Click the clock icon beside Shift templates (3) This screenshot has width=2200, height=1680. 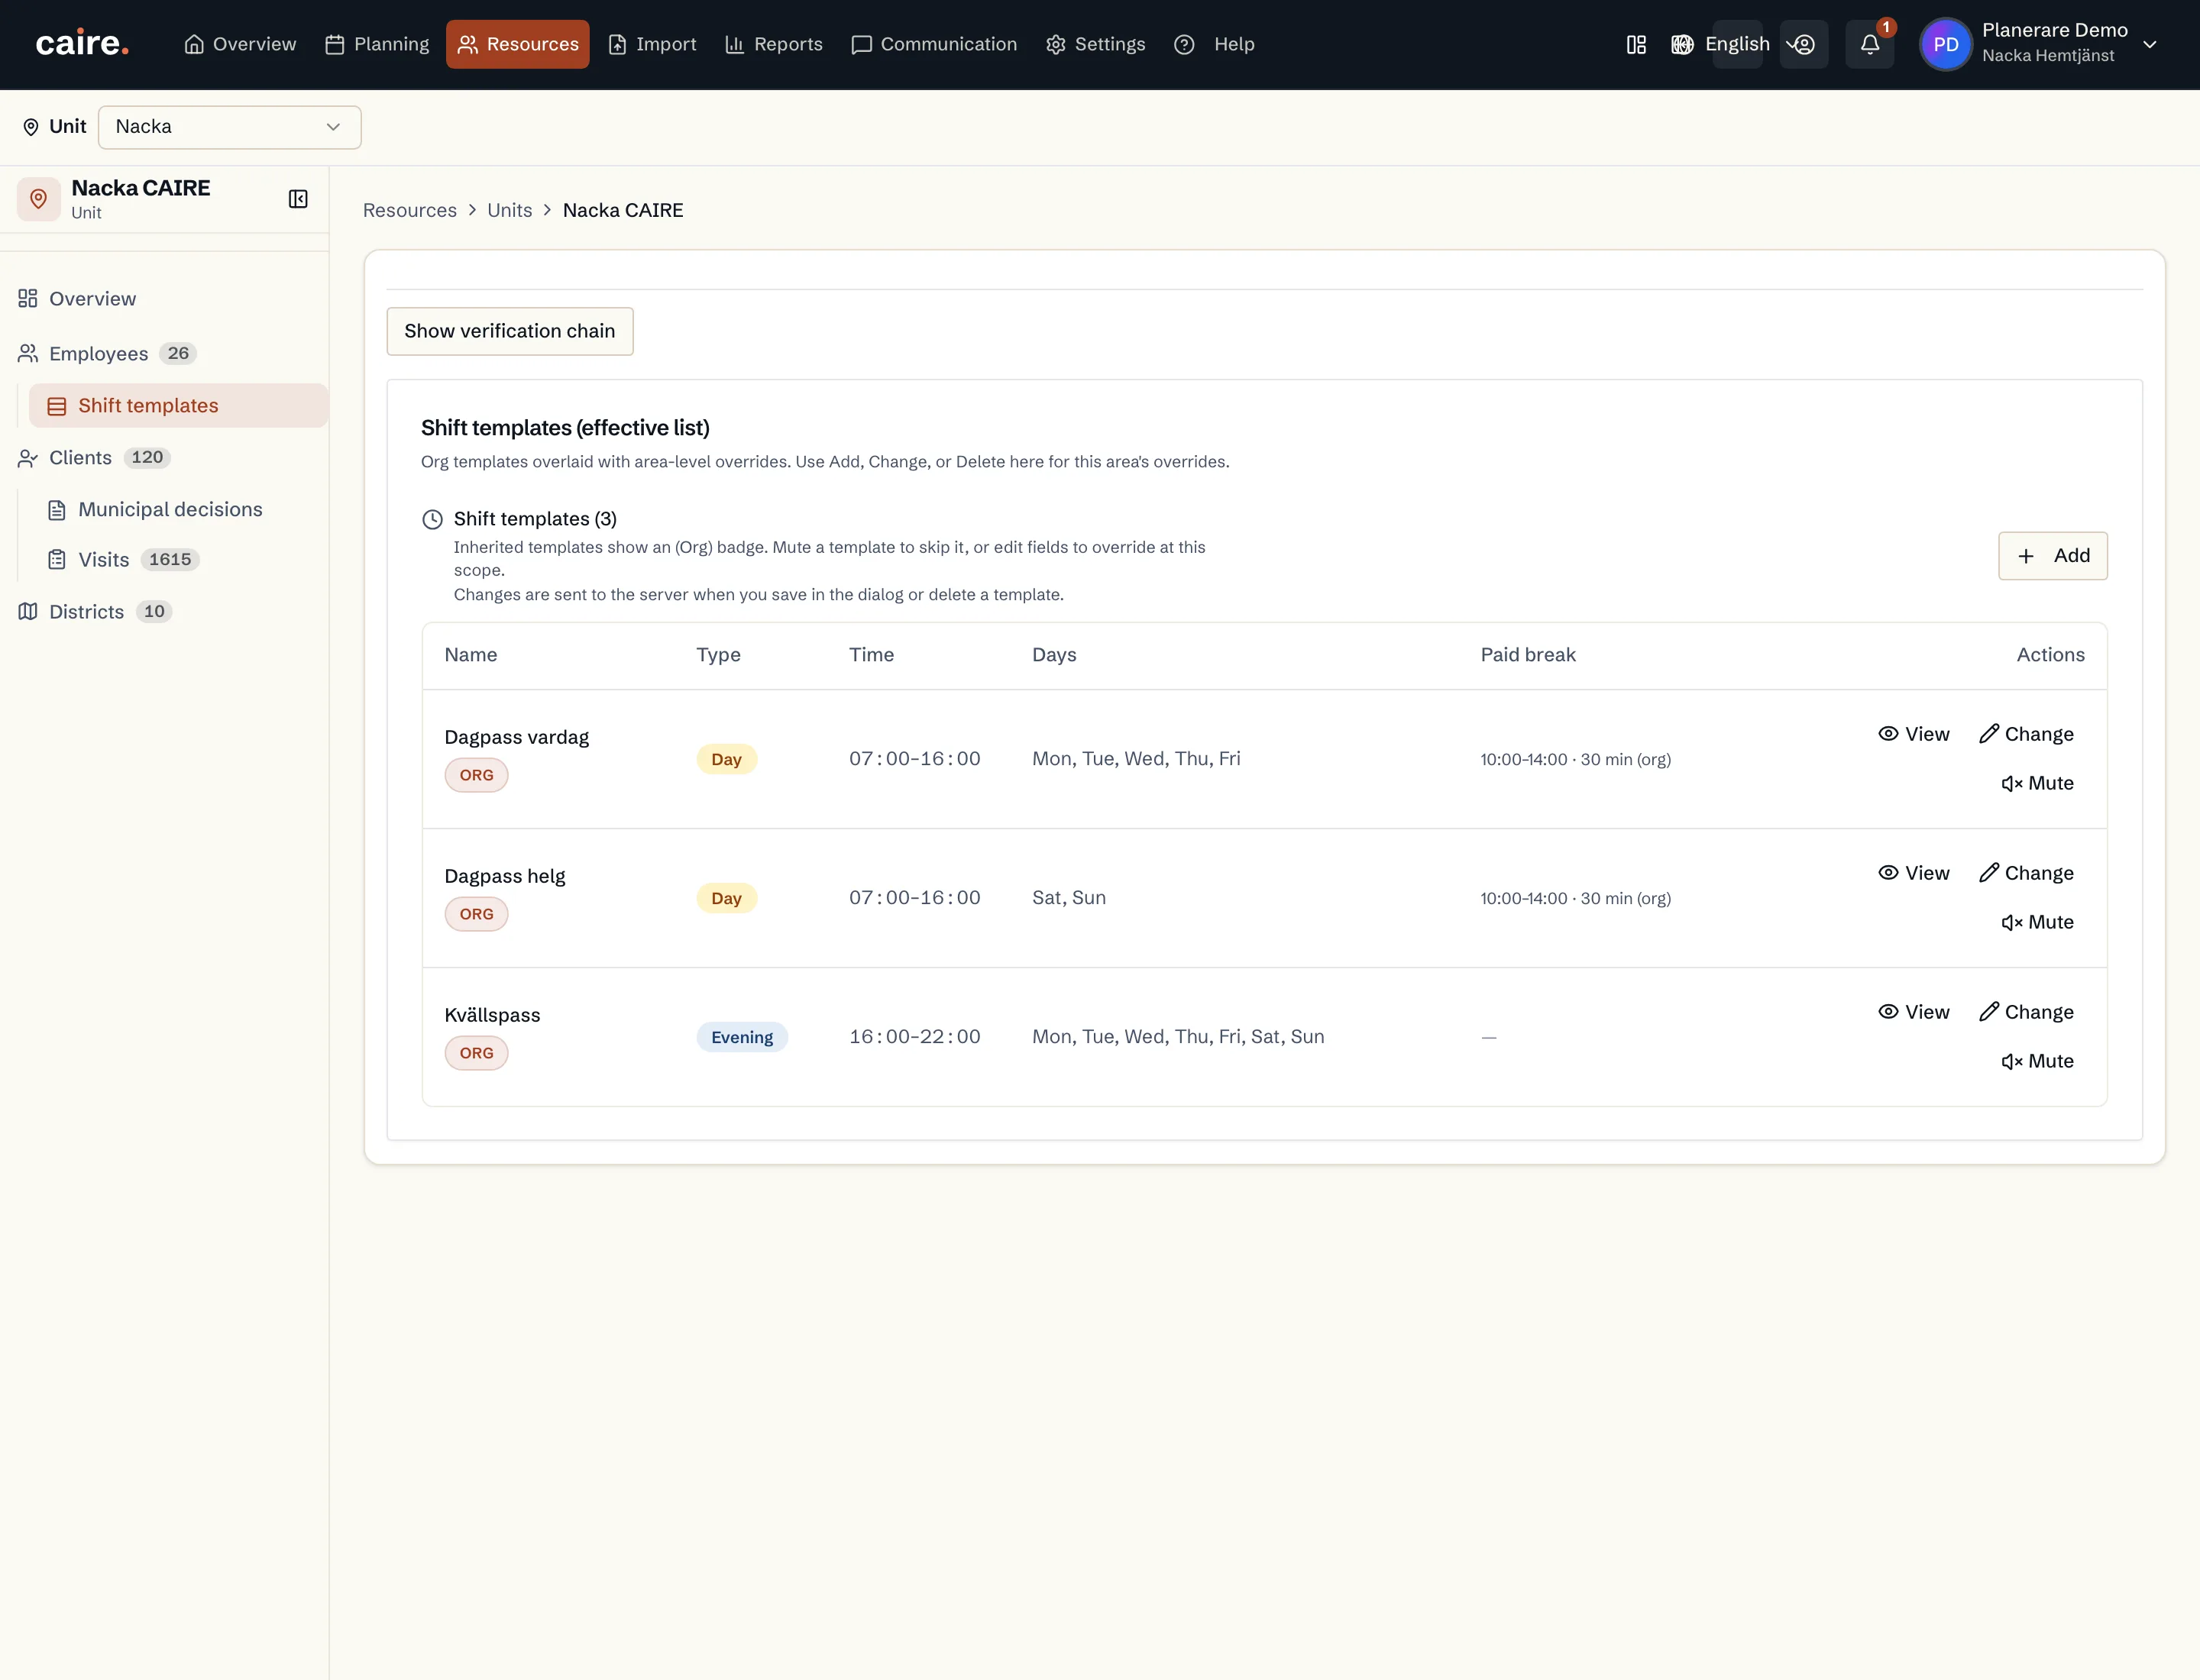432,519
